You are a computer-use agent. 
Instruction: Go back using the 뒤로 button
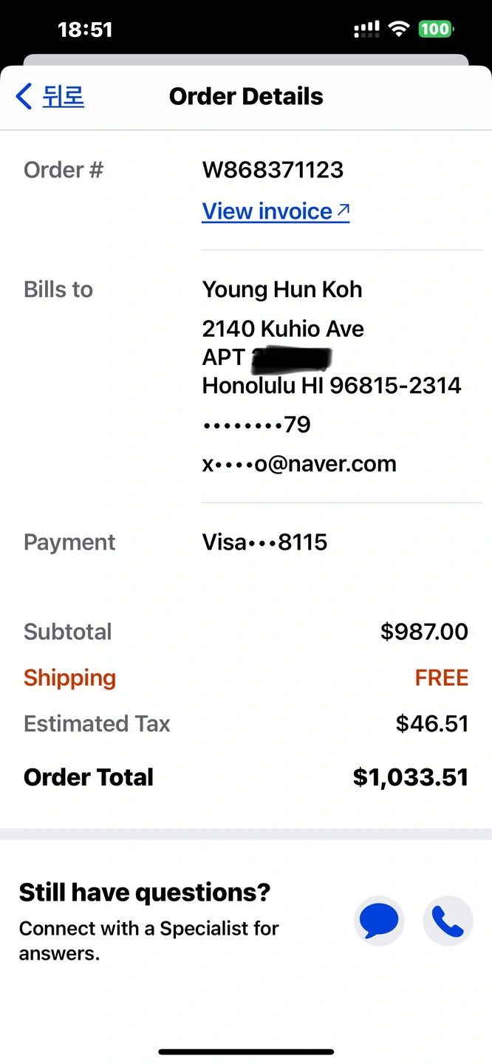pyautogui.click(x=63, y=96)
